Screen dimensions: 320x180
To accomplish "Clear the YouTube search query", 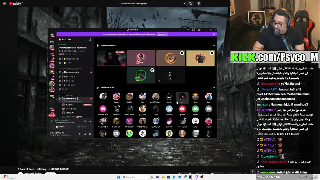I will click(184, 3).
